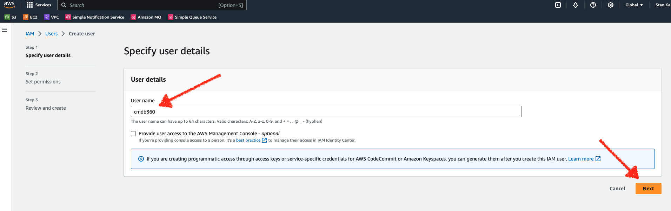Launch CloudShell terminal icon

click(558, 5)
